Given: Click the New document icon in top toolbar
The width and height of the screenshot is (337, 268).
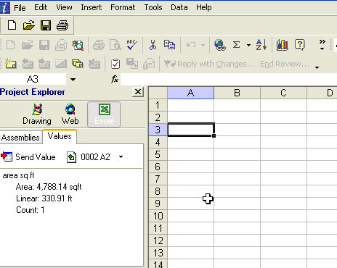Looking at the screenshot, I should point(12,25).
